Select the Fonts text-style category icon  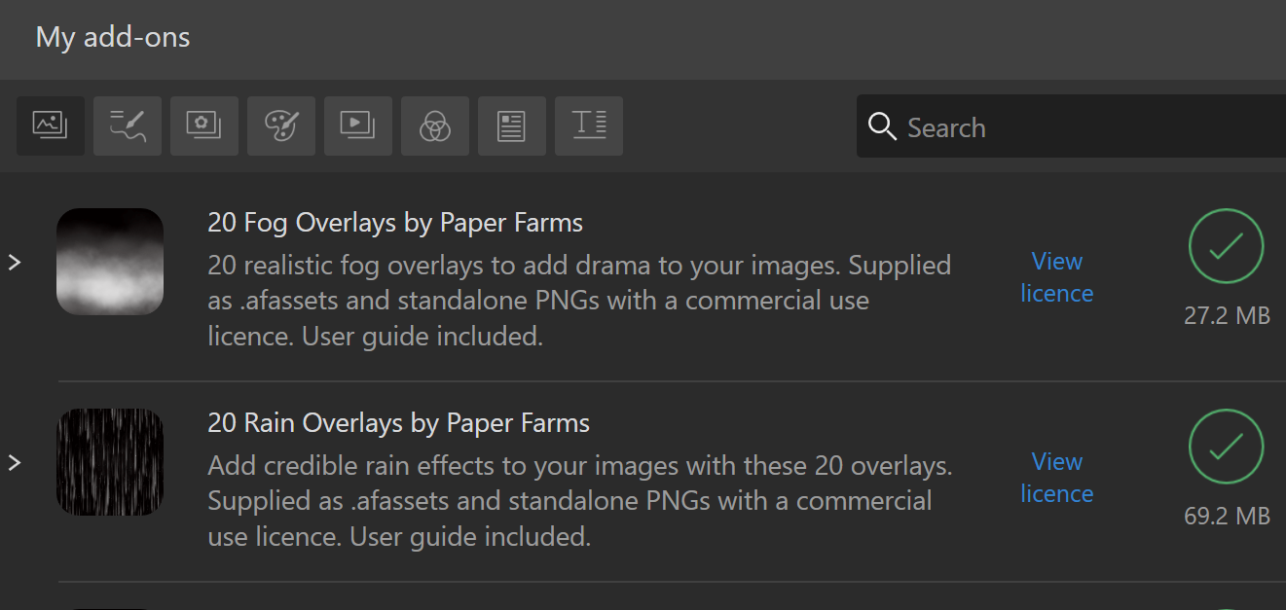point(588,126)
